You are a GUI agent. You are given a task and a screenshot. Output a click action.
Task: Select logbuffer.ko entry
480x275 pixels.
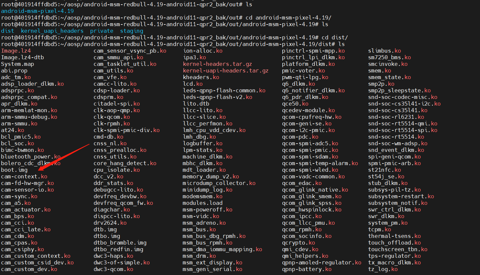click(203, 143)
